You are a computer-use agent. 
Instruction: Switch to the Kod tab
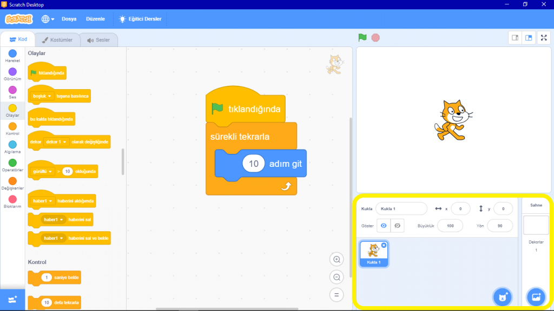click(x=18, y=39)
